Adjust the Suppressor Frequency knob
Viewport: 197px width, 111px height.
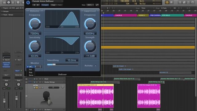click(90, 24)
